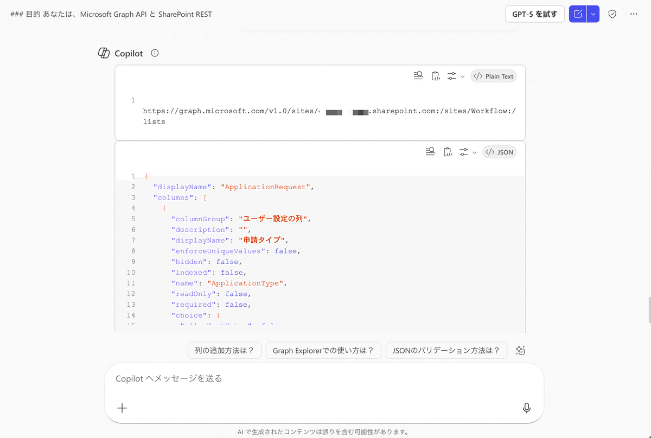Click the "columnGroup" key on line 5
Image resolution: width=651 pixels, height=438 pixels.
(x=201, y=219)
